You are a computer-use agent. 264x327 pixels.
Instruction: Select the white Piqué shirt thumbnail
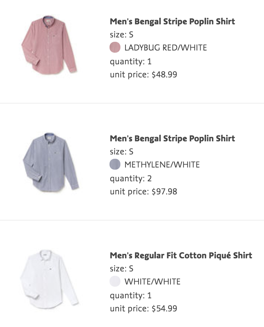(x=49, y=278)
